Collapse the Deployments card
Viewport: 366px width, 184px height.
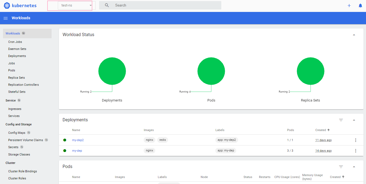354,120
